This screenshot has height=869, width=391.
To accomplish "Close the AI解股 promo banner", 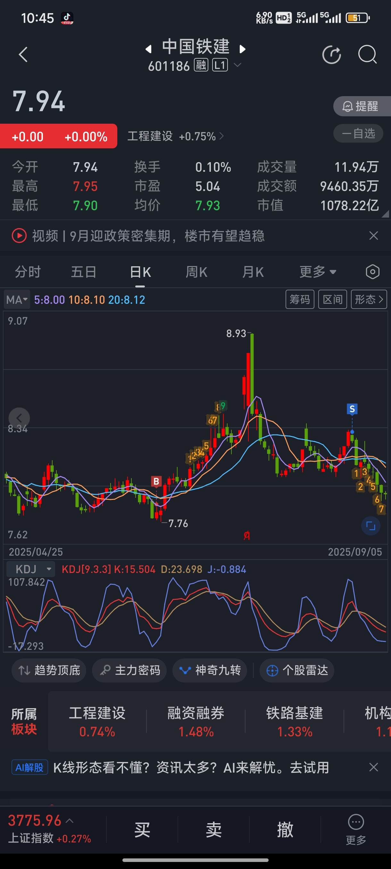I will [x=373, y=767].
